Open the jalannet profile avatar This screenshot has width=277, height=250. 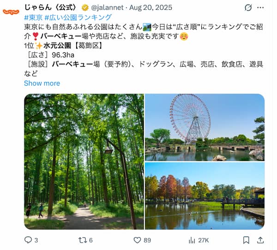[11, 12]
